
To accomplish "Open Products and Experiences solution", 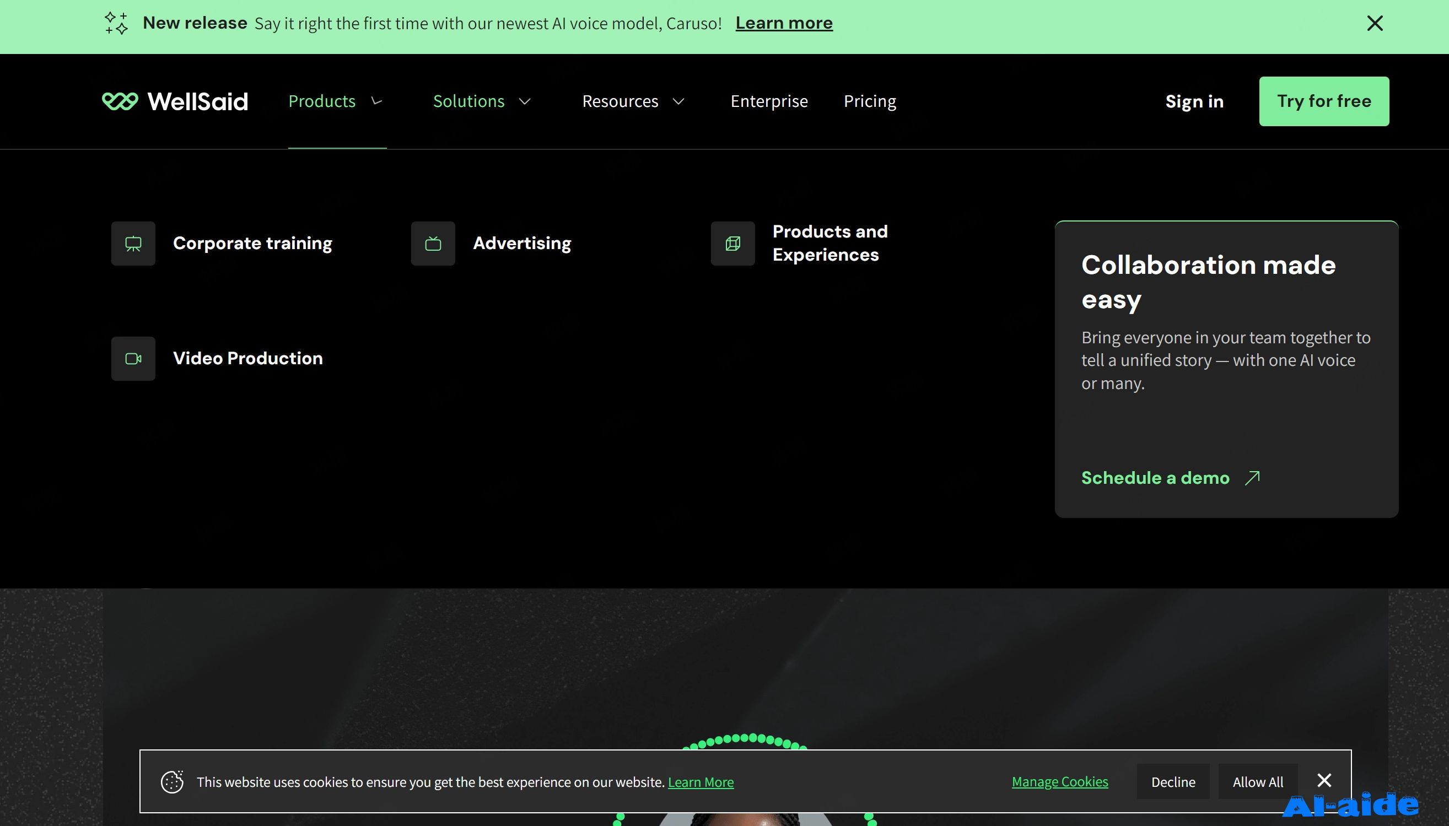I will (830, 244).
